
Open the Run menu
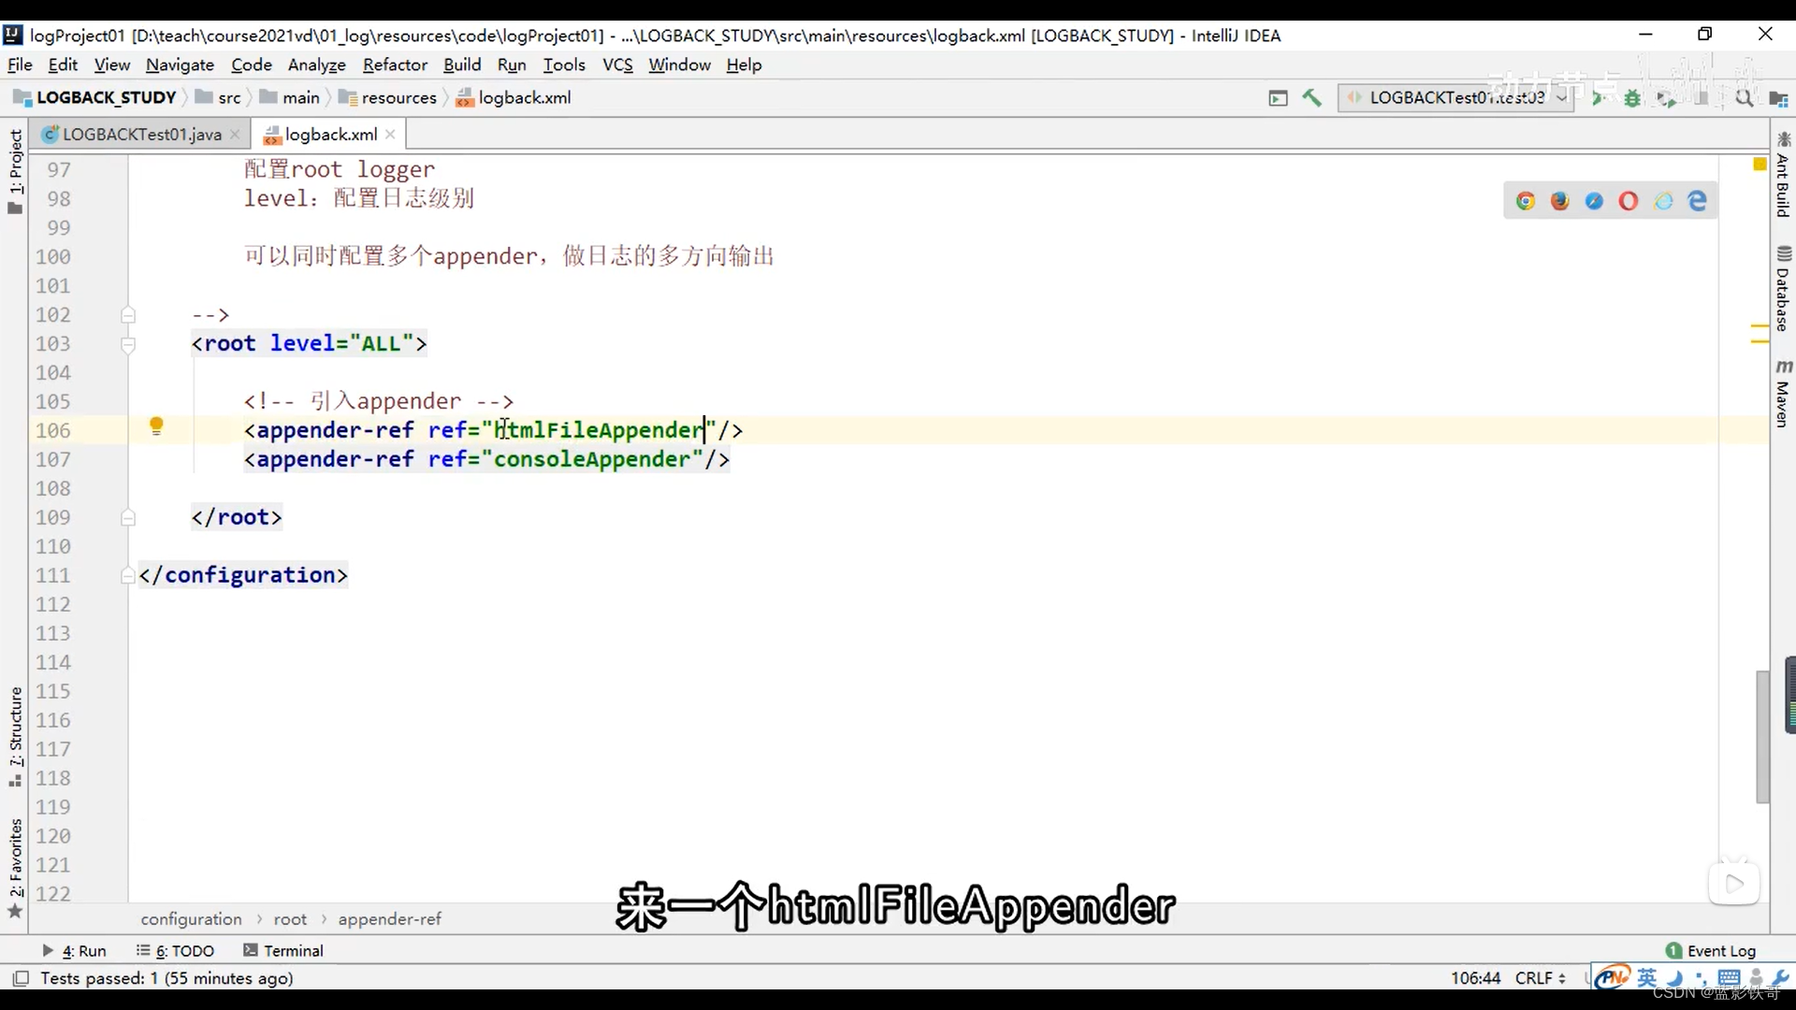click(512, 65)
